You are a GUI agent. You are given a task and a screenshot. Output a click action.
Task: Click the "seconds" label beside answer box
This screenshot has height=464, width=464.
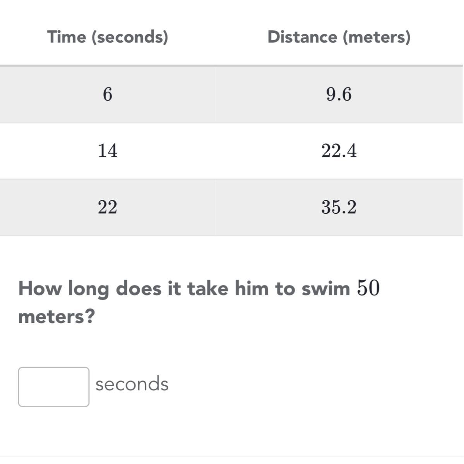(x=132, y=384)
